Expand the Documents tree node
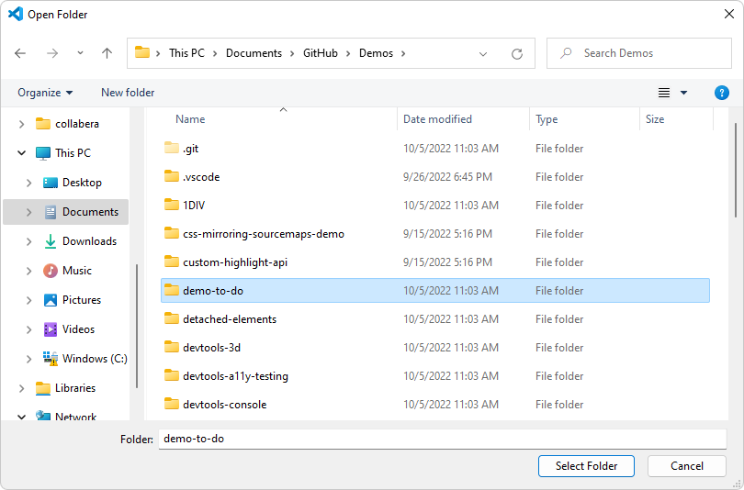The image size is (744, 490). (29, 212)
